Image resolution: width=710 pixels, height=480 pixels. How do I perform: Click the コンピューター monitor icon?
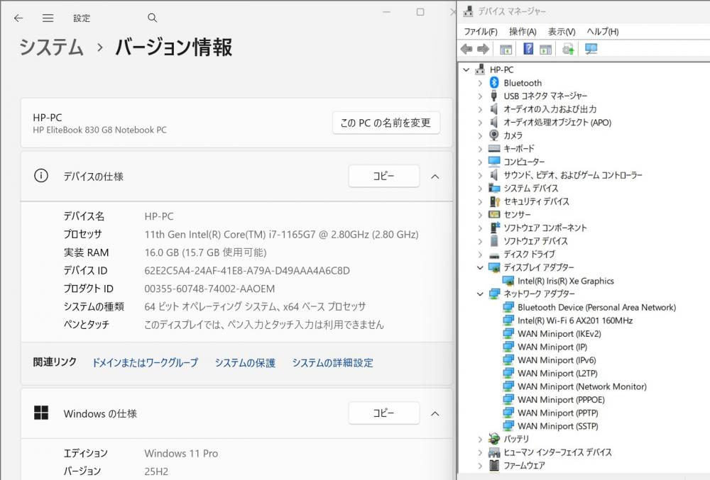point(494,162)
